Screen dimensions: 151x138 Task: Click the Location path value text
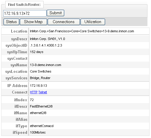pyautogui.click(x=82, y=31)
